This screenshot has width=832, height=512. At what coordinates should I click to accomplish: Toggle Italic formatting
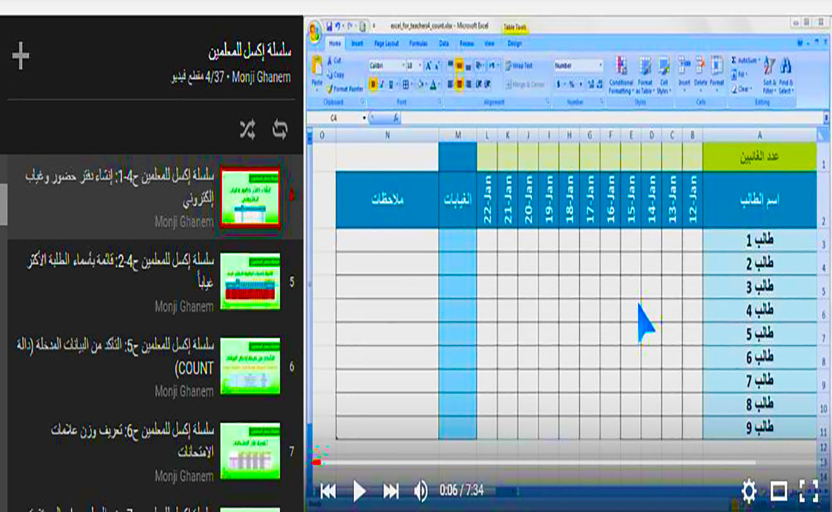point(382,84)
